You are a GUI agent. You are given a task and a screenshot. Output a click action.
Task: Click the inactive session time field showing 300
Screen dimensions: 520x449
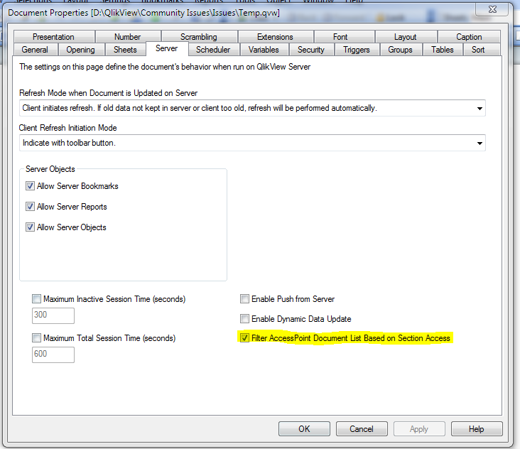(x=53, y=315)
